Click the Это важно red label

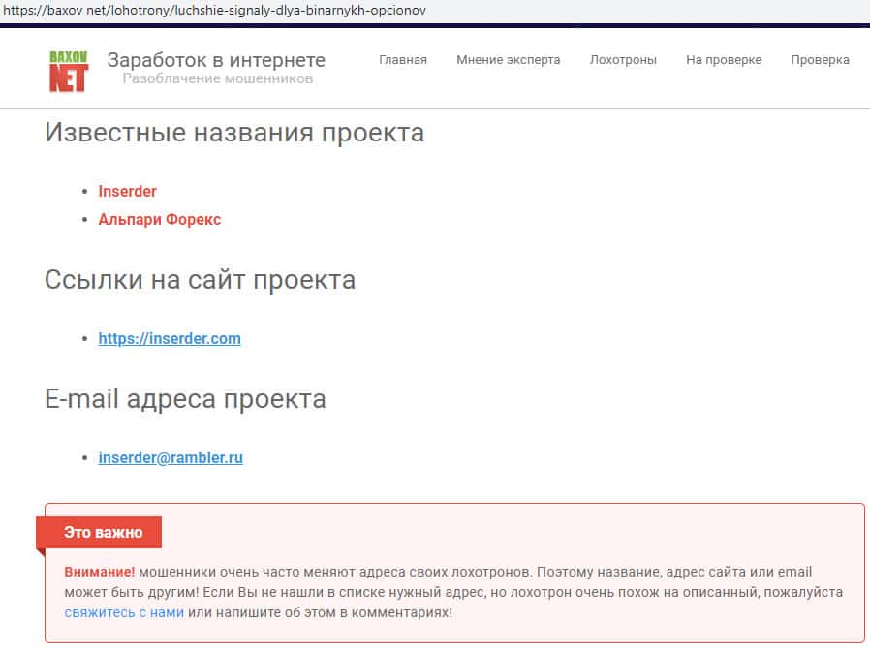pos(99,532)
